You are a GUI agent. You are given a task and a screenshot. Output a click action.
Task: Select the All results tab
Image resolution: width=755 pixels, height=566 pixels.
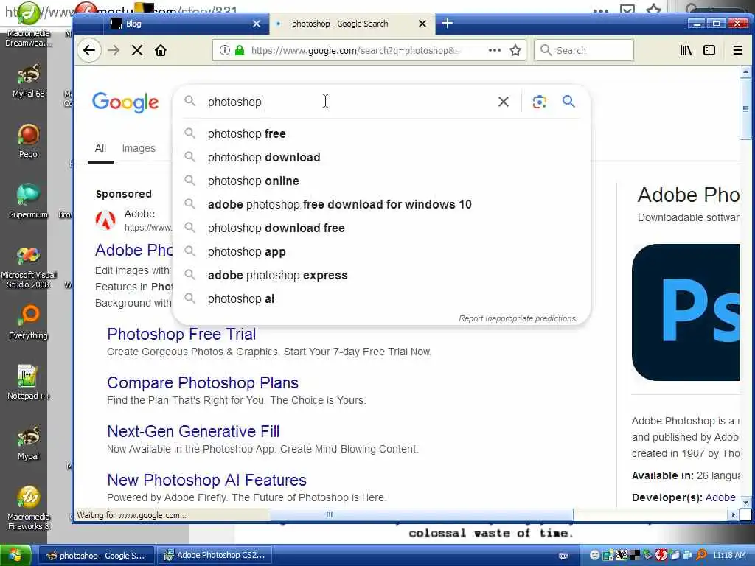point(100,148)
